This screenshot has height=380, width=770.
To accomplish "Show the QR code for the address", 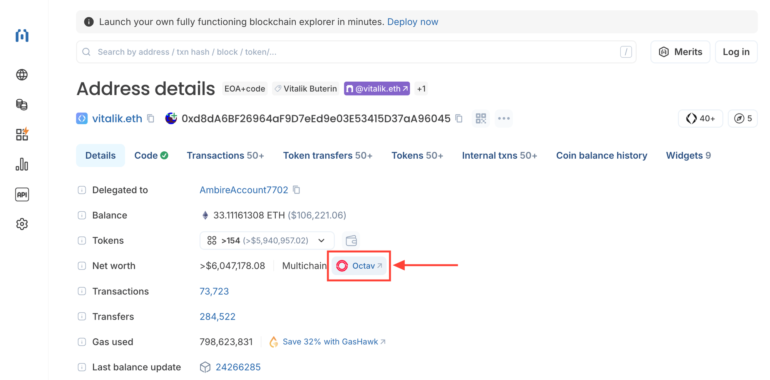I will tap(480, 119).
